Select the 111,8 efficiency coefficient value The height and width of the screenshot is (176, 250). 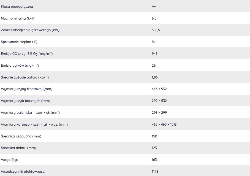point(155,172)
